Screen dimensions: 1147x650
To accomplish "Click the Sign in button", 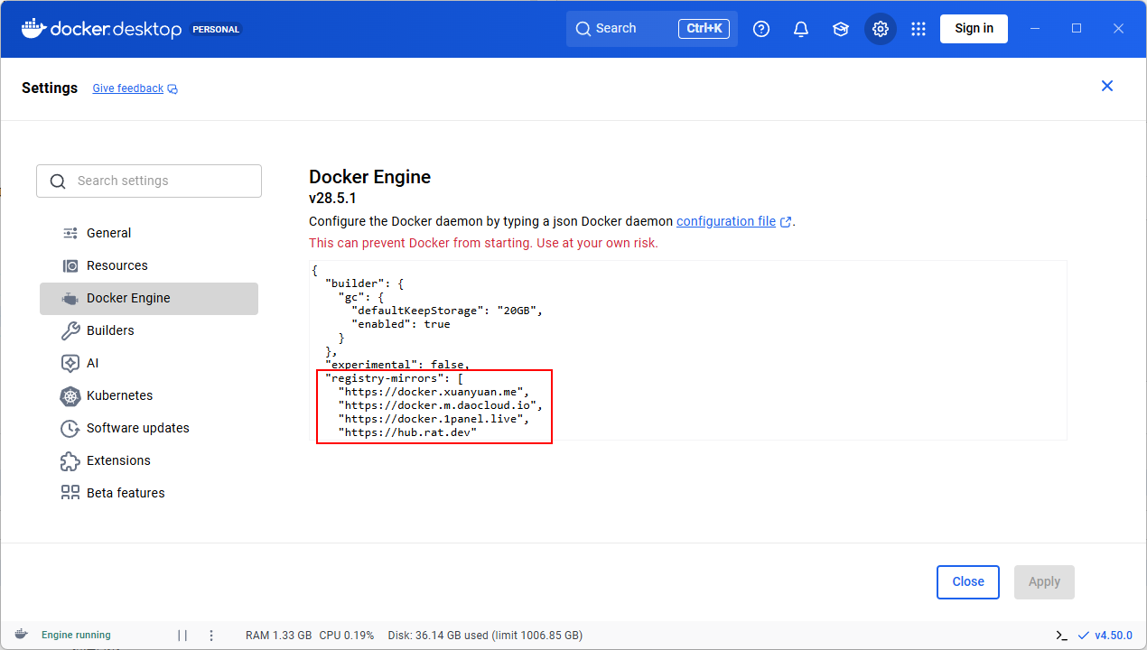I will click(x=974, y=28).
